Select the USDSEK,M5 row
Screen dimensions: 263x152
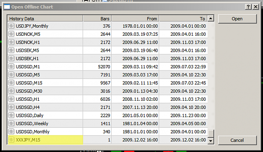point(108,50)
